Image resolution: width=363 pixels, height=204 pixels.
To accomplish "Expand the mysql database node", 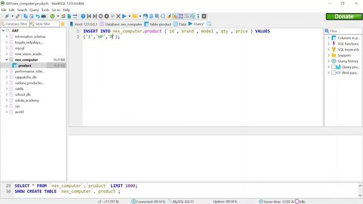I will (7, 48).
